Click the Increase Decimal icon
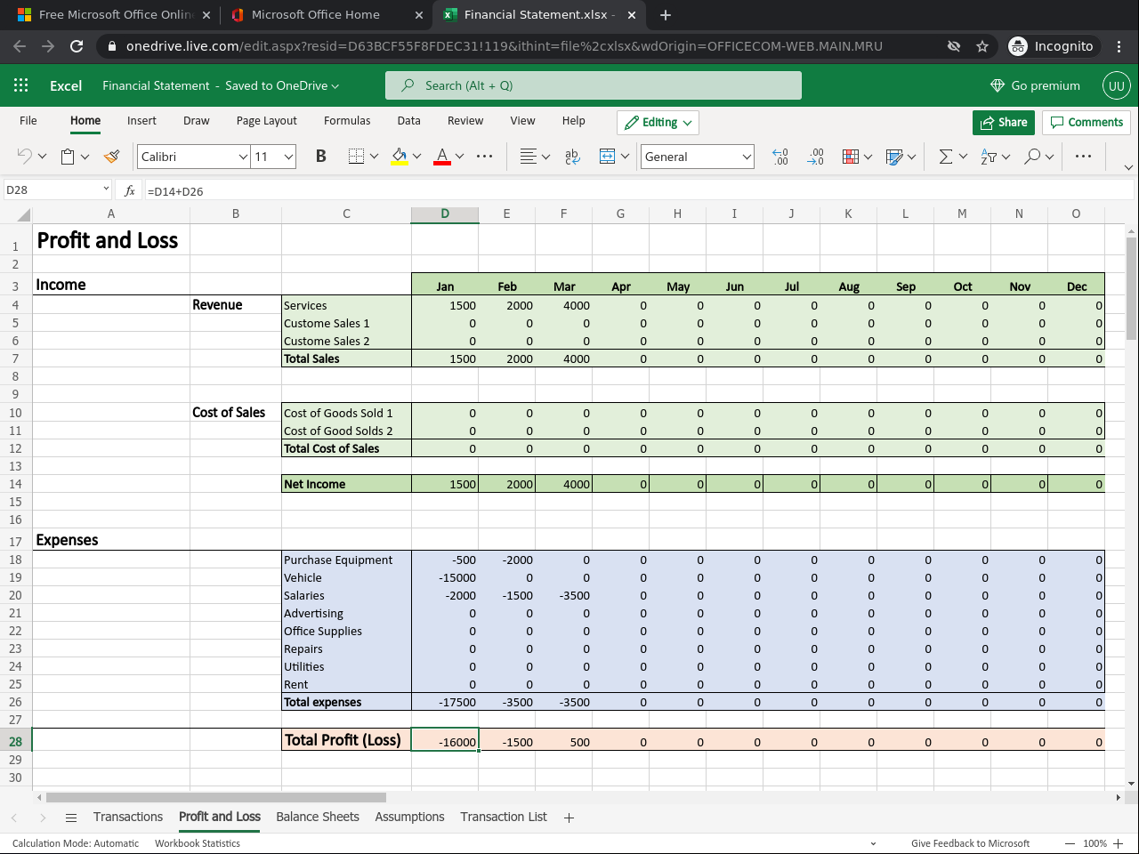This screenshot has width=1139, height=854. click(x=780, y=157)
